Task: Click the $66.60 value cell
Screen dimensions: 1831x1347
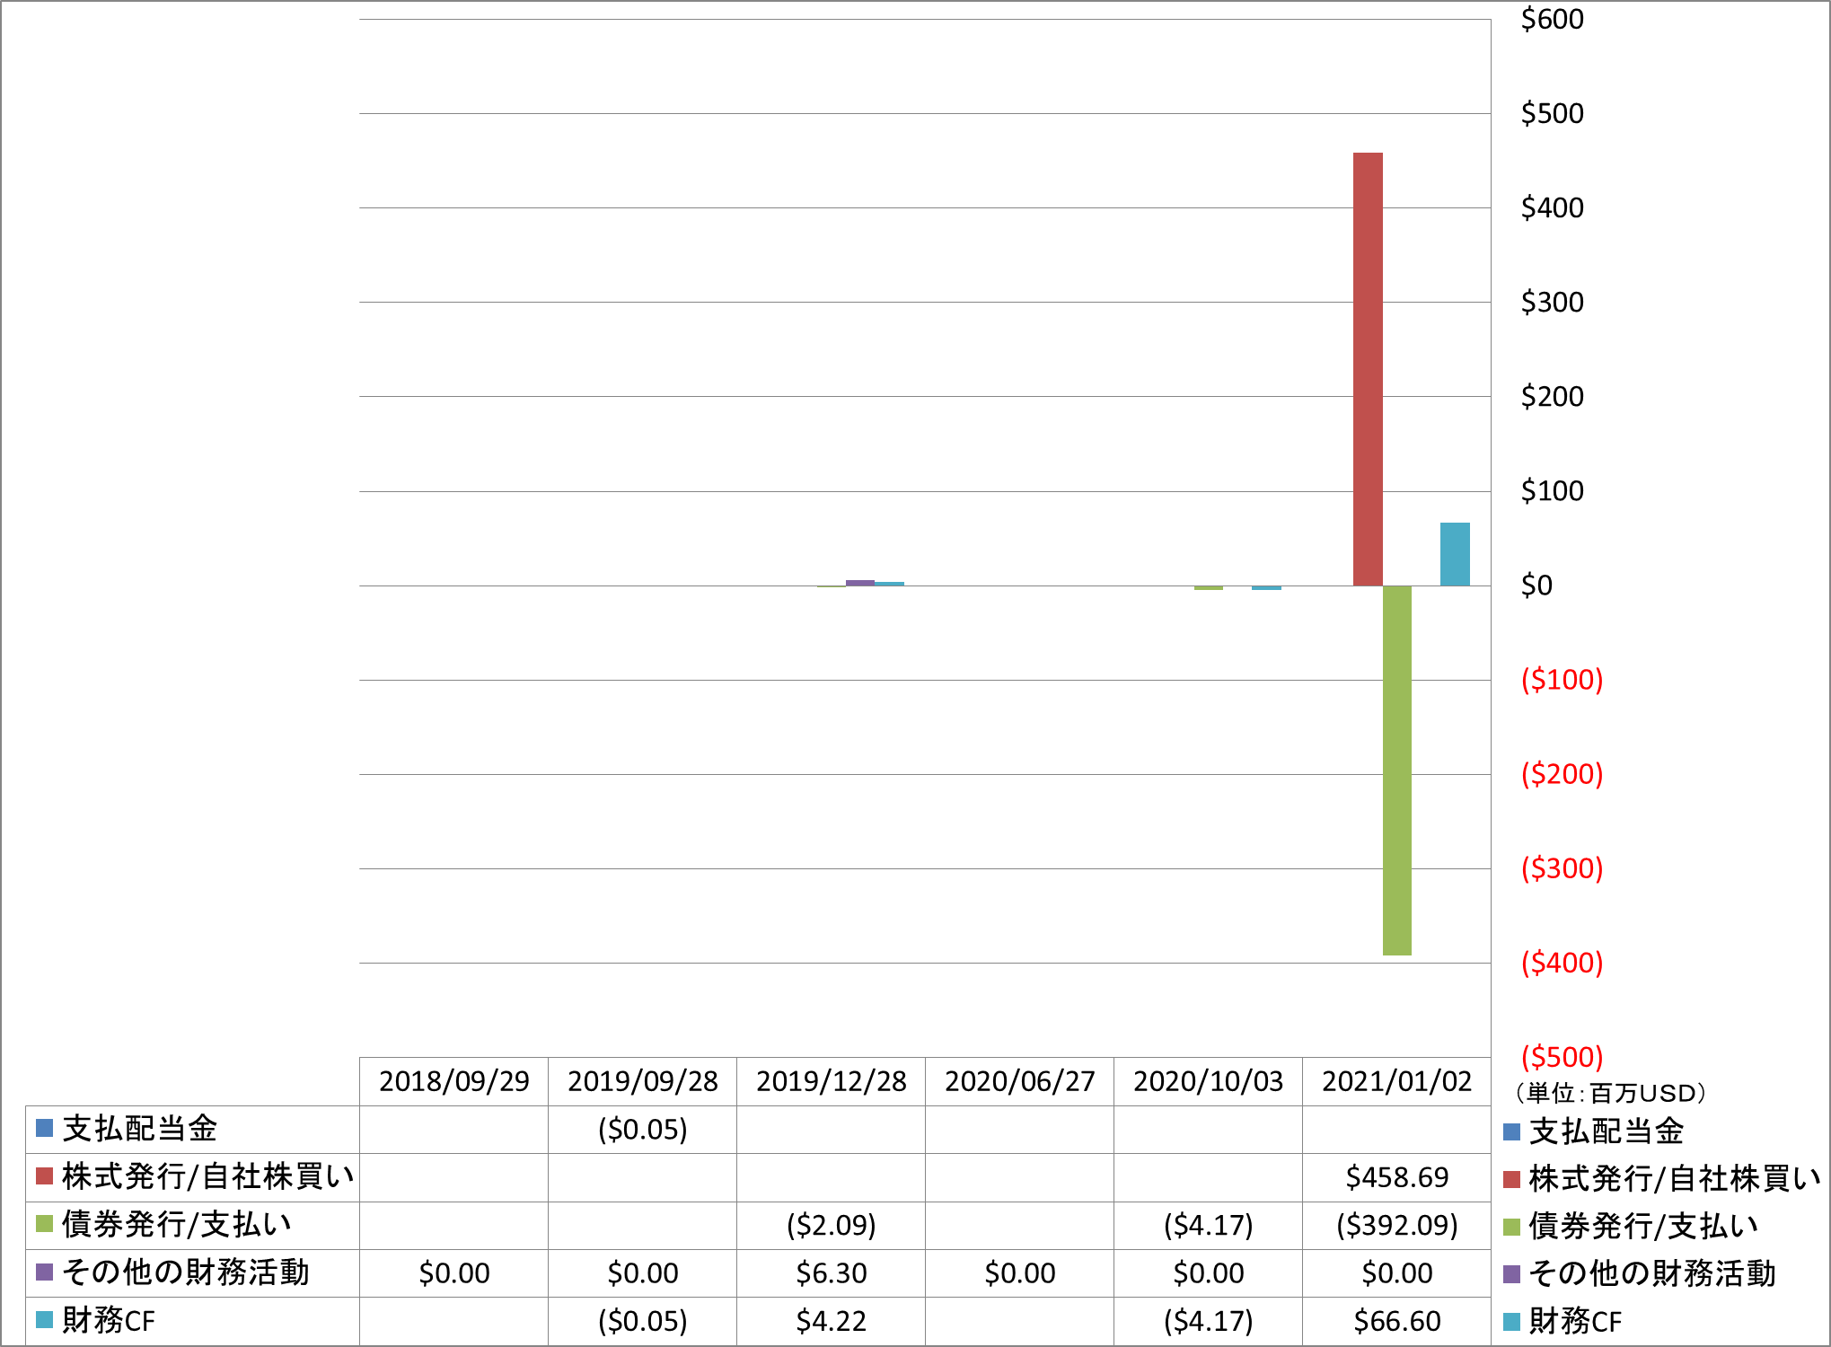Action: click(x=1397, y=1321)
